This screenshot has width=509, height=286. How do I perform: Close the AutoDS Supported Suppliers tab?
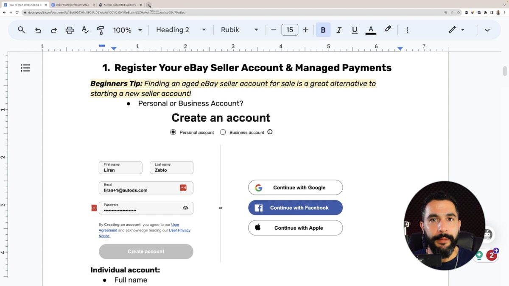tap(141, 5)
